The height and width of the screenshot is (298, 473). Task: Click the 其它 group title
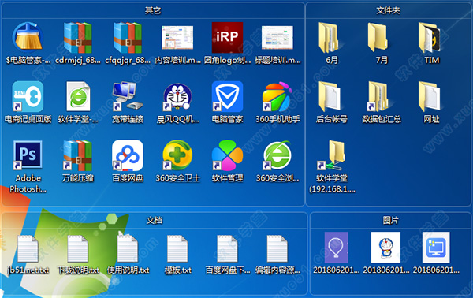(153, 10)
